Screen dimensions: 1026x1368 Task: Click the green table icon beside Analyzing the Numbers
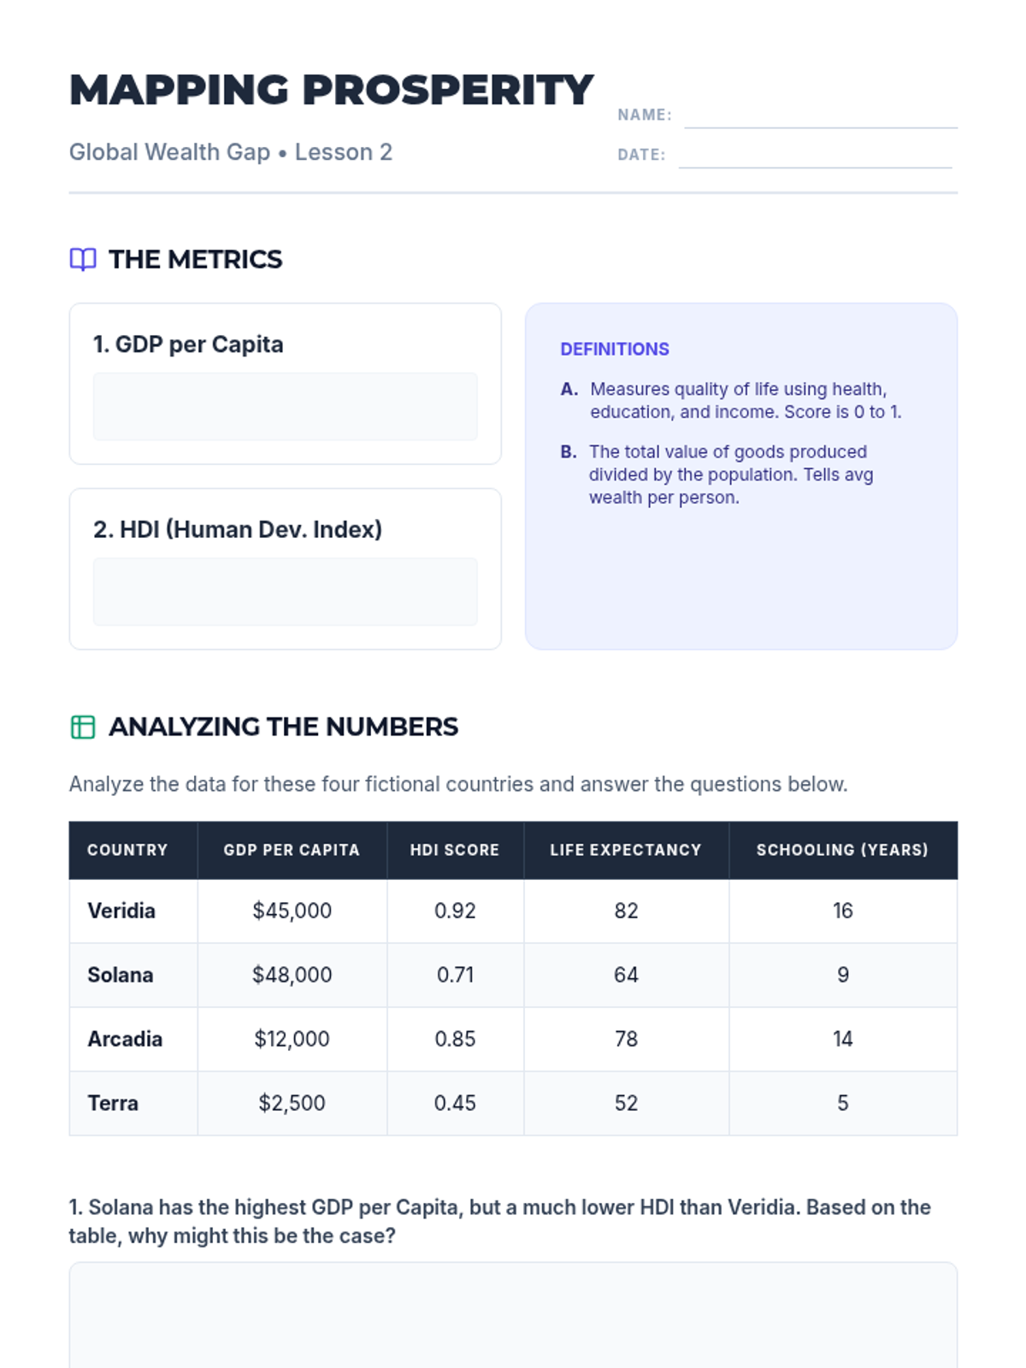(x=83, y=727)
